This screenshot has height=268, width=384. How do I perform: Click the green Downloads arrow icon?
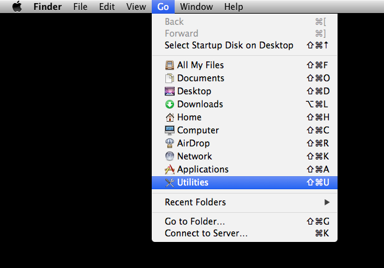point(170,104)
